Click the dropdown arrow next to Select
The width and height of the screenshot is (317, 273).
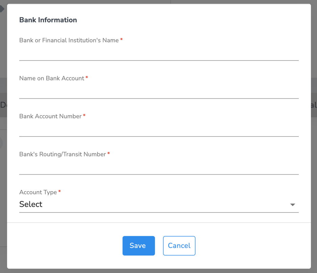pyautogui.click(x=293, y=204)
